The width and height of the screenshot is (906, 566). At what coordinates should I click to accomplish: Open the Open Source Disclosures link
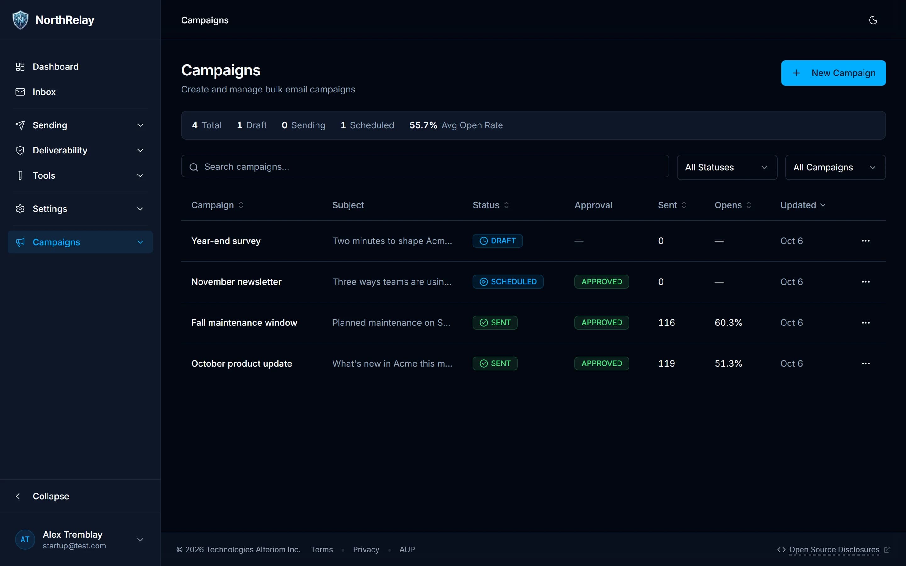point(834,549)
